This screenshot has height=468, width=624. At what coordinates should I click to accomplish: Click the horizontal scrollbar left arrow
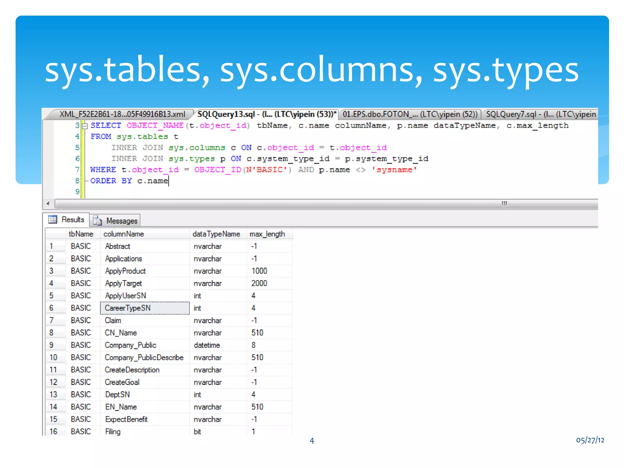(x=48, y=203)
